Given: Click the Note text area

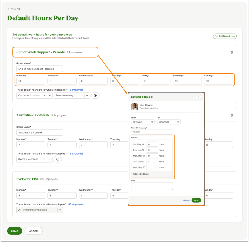Looking at the screenshot, I should [152, 186].
